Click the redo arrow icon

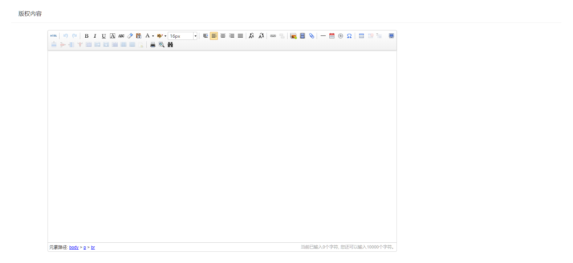click(74, 36)
